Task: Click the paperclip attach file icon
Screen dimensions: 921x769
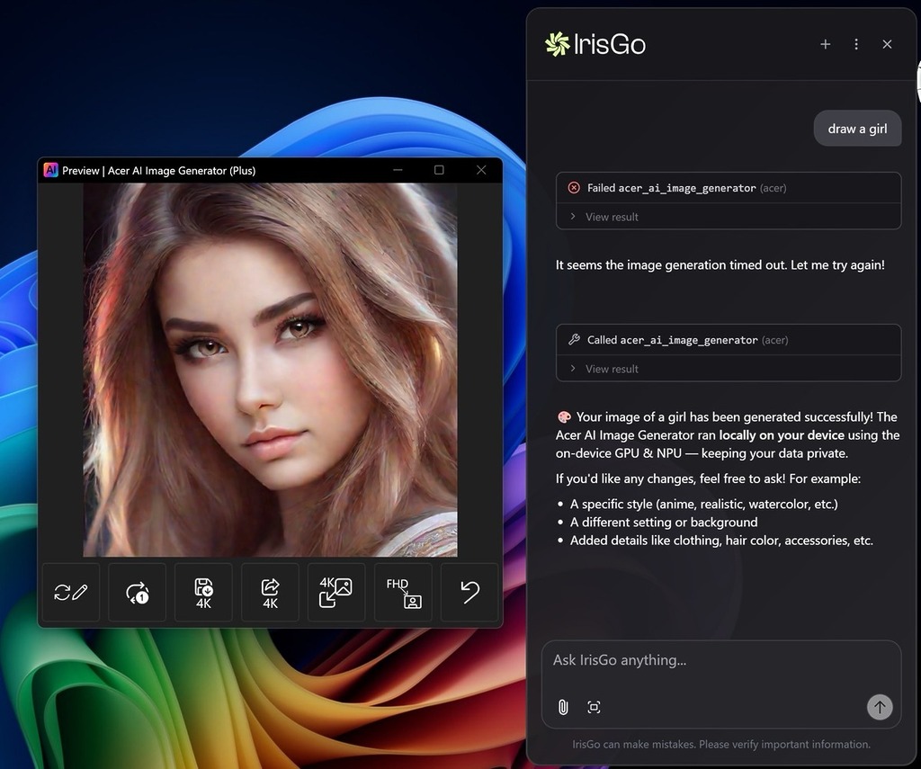Action: tap(563, 707)
